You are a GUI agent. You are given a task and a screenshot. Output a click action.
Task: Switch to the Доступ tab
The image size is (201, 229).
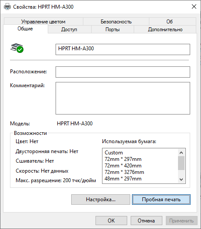(x=69, y=29)
